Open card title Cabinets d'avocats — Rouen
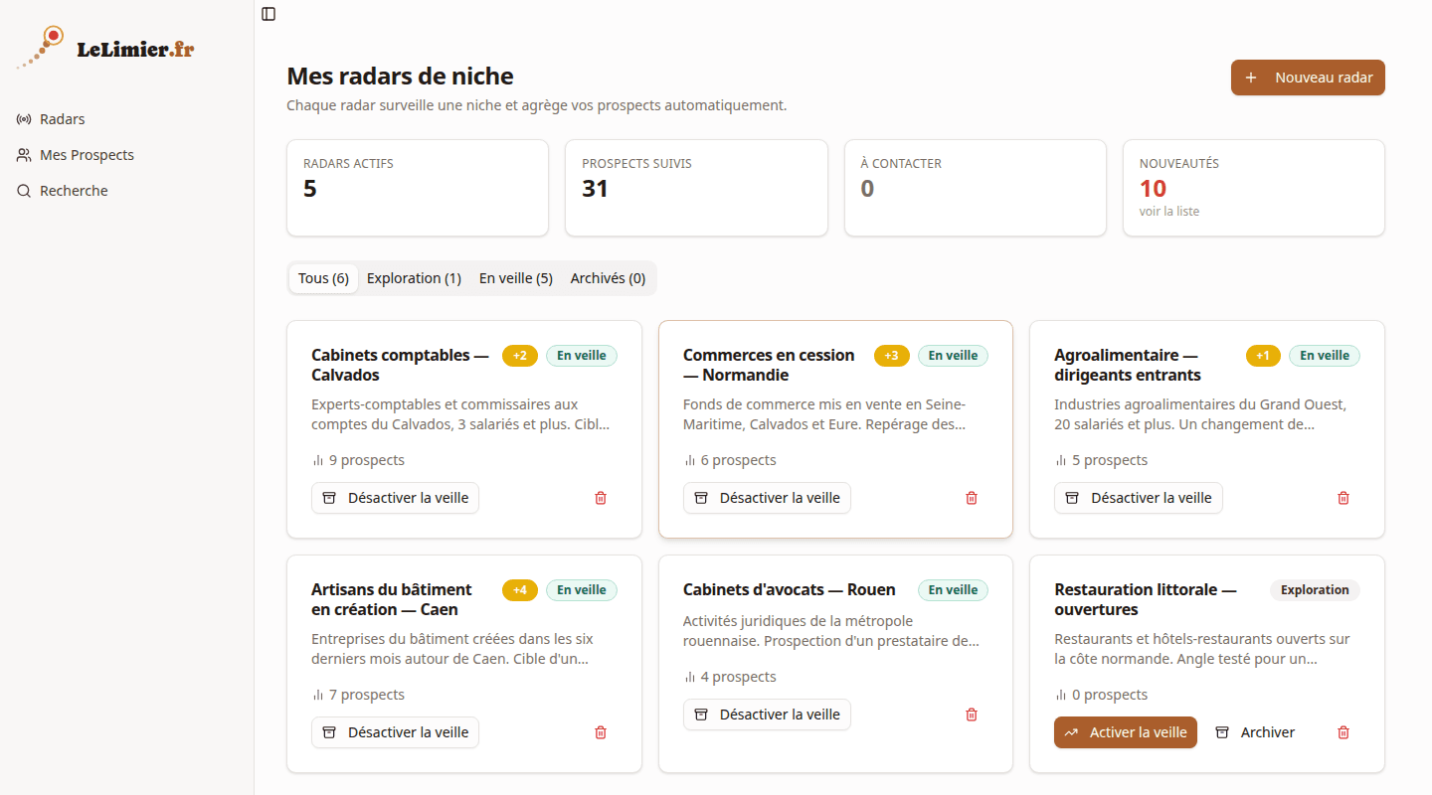 point(790,589)
